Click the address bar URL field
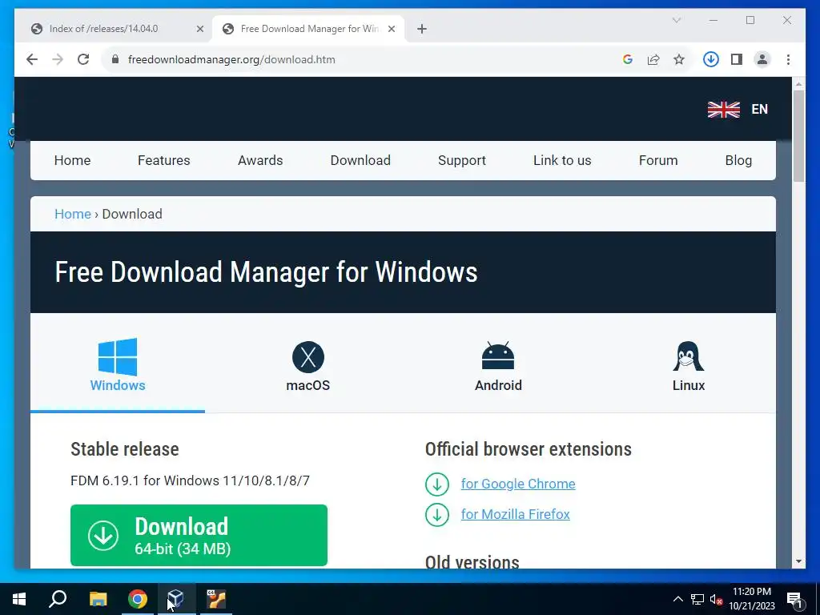This screenshot has height=615, width=820. 366,59
